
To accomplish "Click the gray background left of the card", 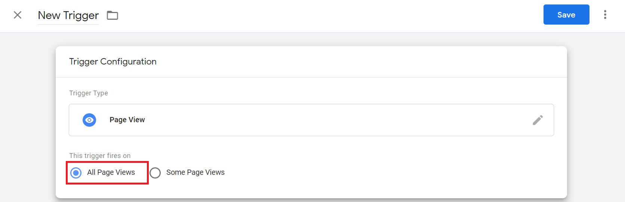I will (28, 119).
